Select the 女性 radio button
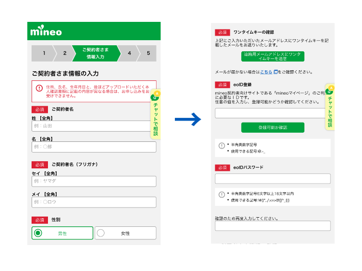Image resolution: width=362 pixels, height=271 pixels. point(125,233)
